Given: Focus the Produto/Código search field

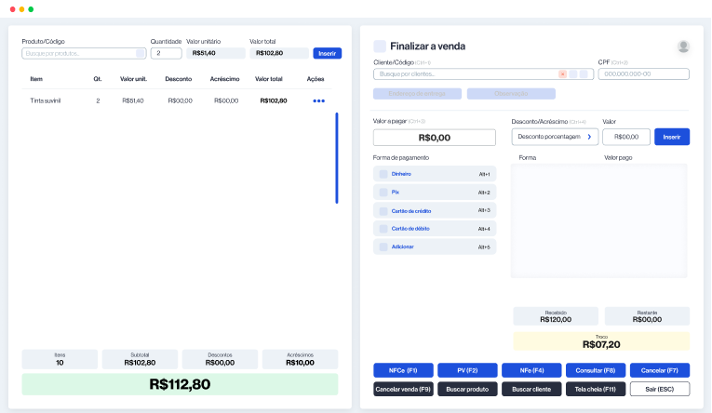Looking at the screenshot, I should pyautogui.click(x=84, y=54).
